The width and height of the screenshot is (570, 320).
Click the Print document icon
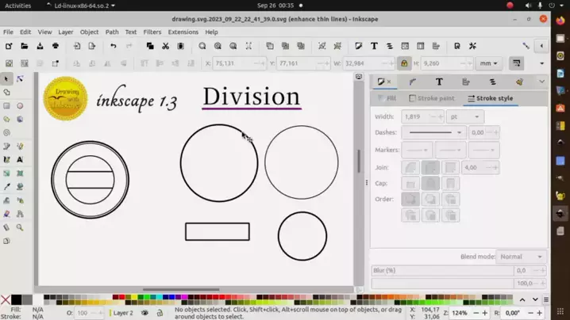coord(56,47)
